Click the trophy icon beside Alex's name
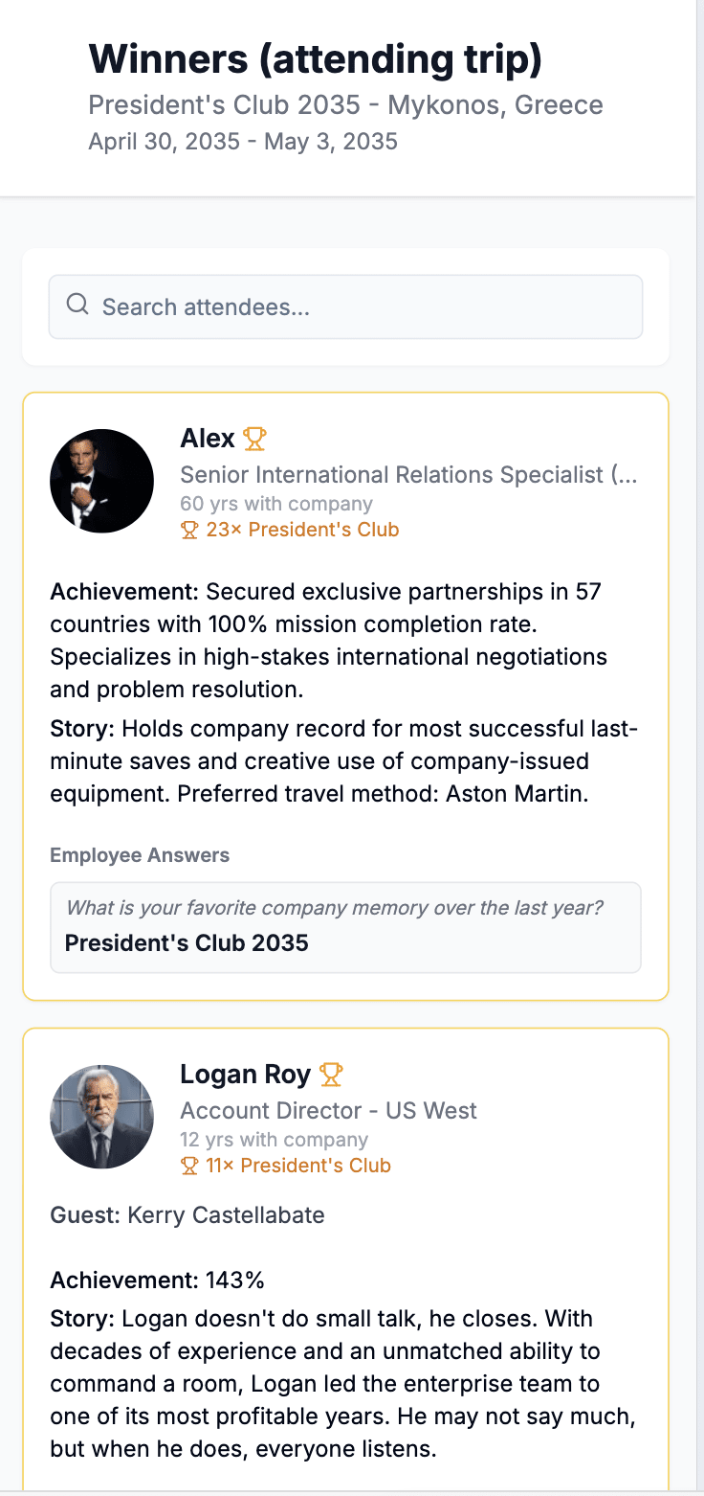The height and width of the screenshot is (1496, 704). 254,439
